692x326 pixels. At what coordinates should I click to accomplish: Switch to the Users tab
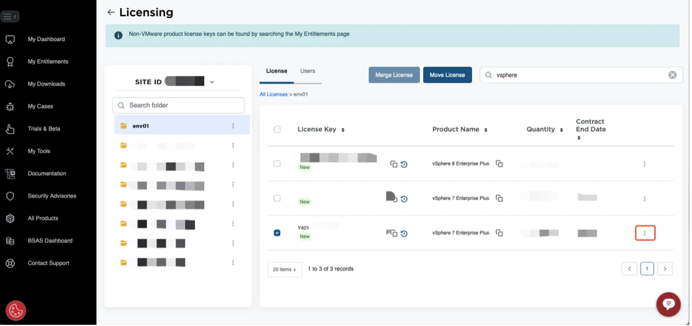point(308,71)
